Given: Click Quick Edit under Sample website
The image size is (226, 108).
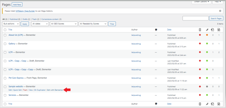Looking at the screenshot, I should pyautogui.click(x=17, y=90).
